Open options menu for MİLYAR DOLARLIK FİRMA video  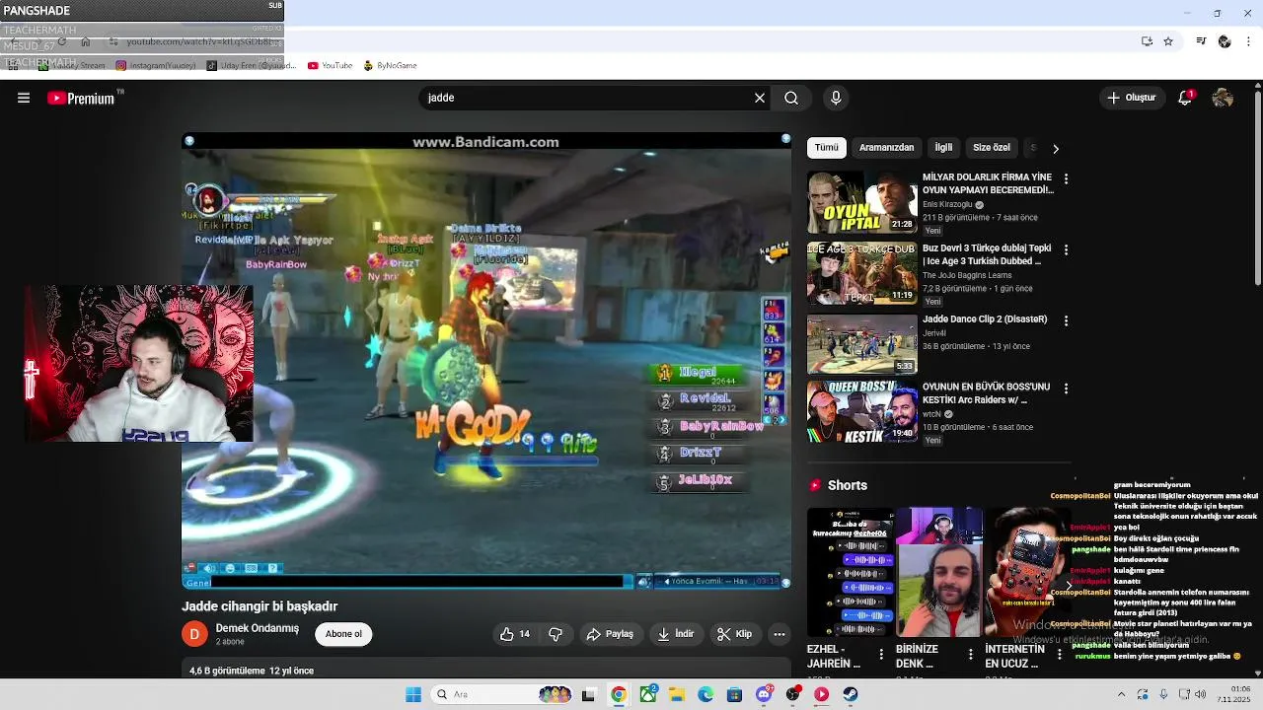point(1066,179)
